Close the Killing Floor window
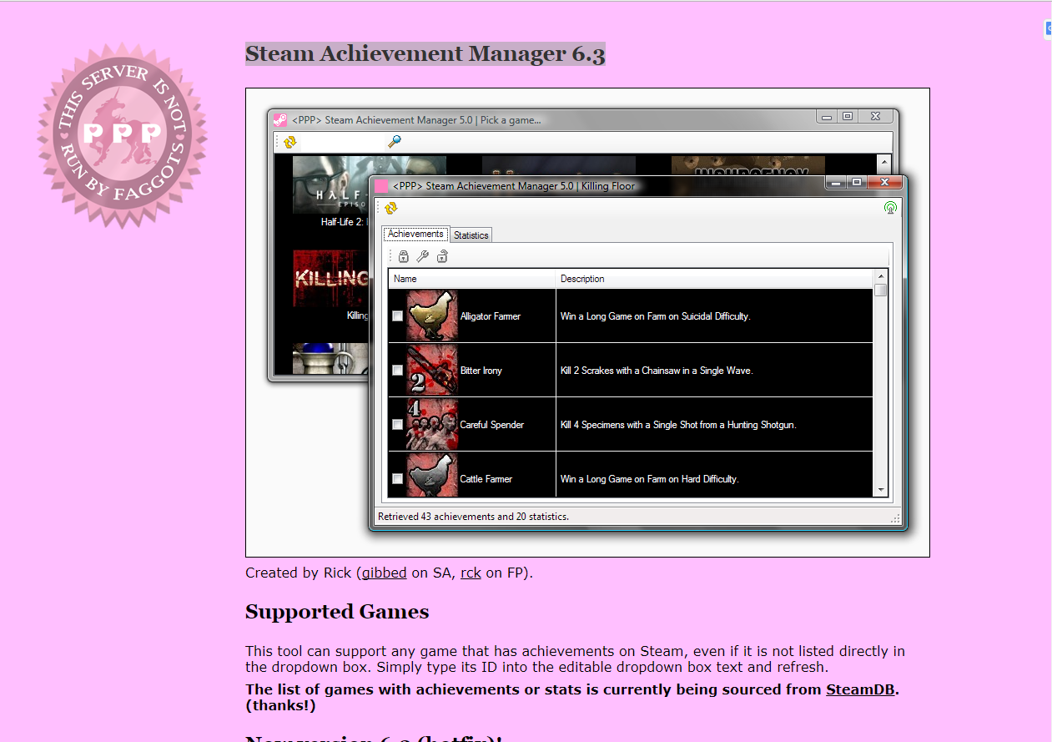The width and height of the screenshot is (1052, 742). coord(885,182)
